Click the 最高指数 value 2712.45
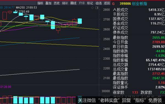Viewport: 165px width, 104px height. 158,74
